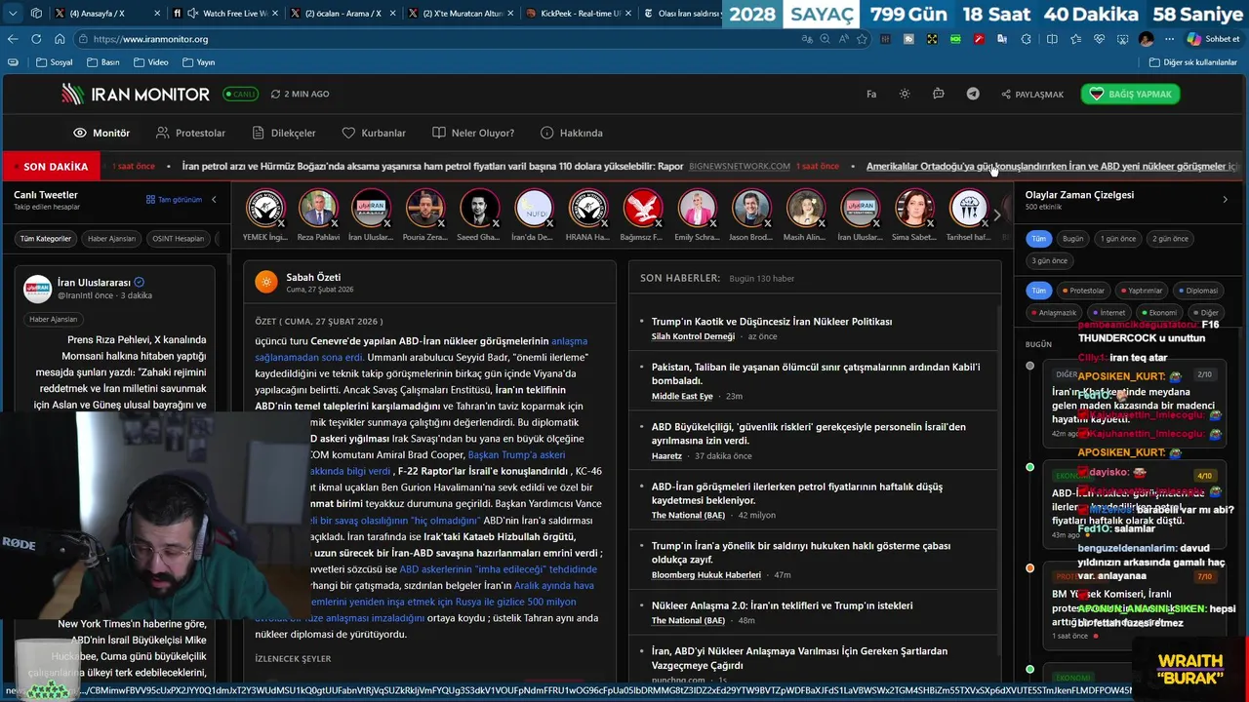Click the 2 MIN AGO refresh indicator

[300, 94]
